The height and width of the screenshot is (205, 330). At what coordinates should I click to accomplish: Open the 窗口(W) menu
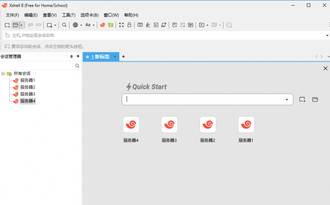tap(111, 15)
